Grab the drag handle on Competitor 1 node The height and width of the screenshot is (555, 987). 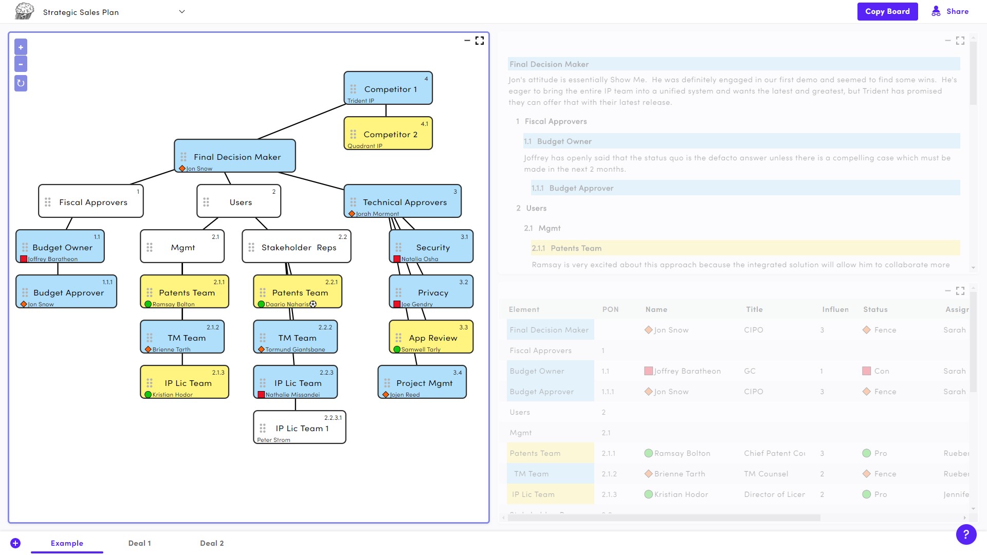353,89
